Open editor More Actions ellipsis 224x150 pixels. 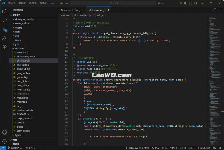point(220,10)
